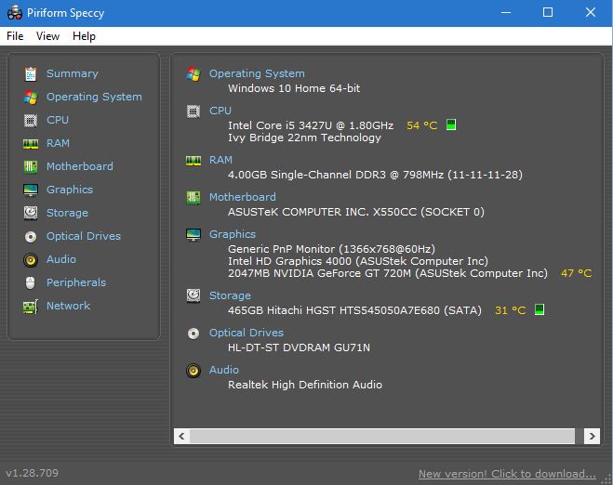Click the CPU chip icon in sidebar
This screenshot has height=485, width=613.
point(30,120)
